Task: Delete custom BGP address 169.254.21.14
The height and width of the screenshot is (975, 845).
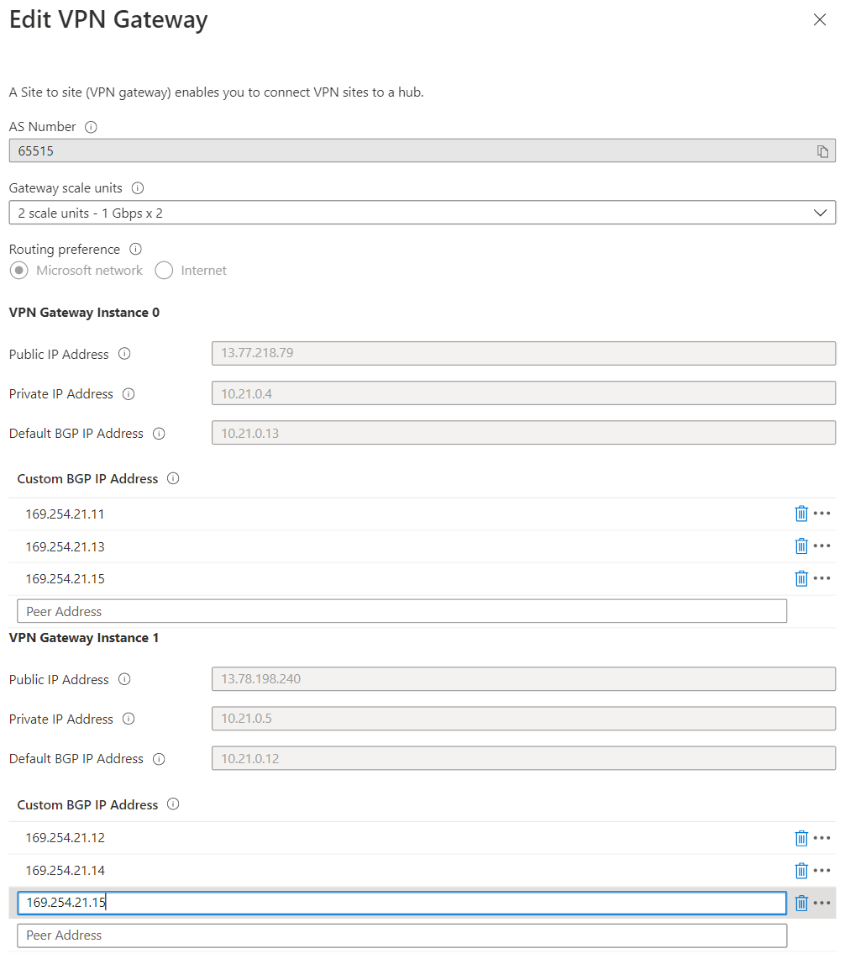Action: (801, 871)
